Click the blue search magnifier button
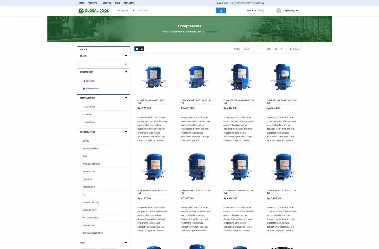This screenshot has height=249, width=379. (221, 11)
